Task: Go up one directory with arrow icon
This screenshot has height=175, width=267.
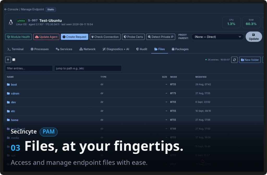Action: 8,60
